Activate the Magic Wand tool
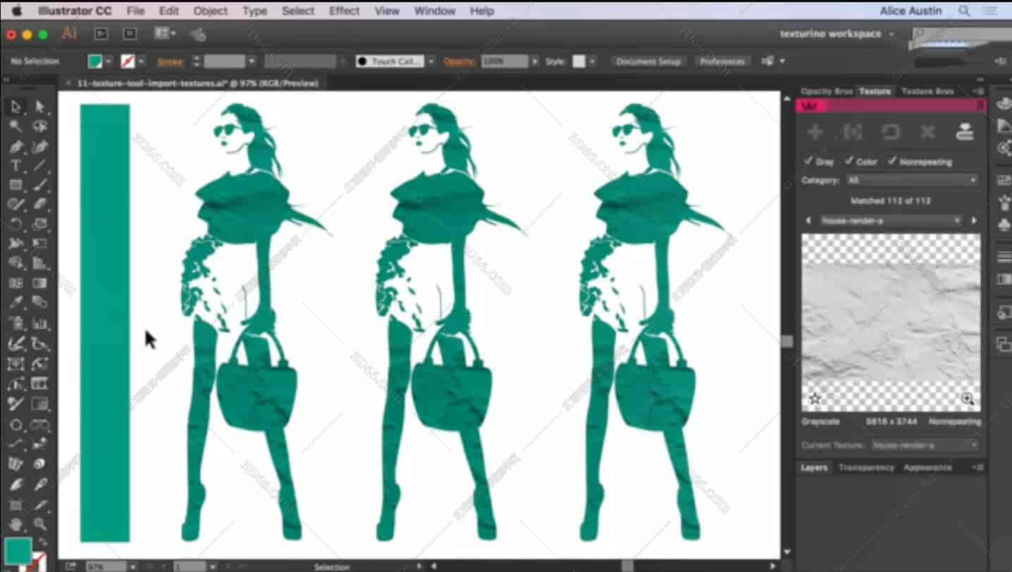 (x=16, y=126)
